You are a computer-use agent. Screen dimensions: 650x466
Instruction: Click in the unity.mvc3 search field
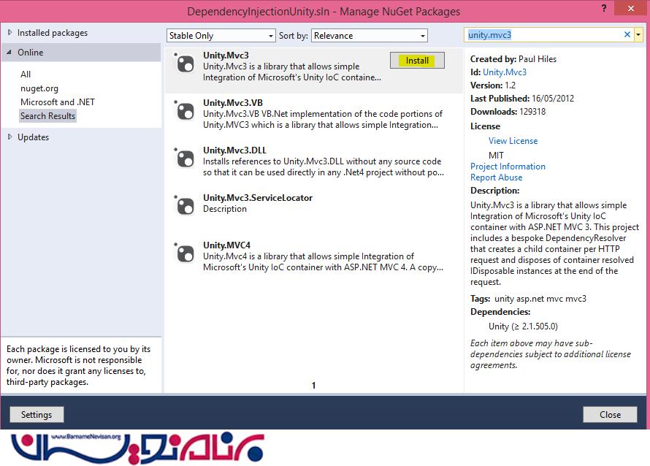pyautogui.click(x=540, y=35)
